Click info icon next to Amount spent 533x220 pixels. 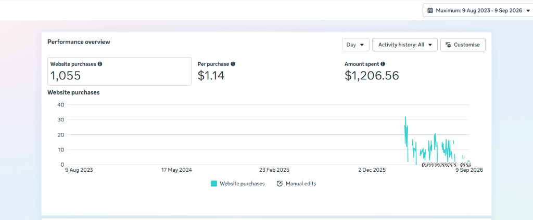coord(383,64)
